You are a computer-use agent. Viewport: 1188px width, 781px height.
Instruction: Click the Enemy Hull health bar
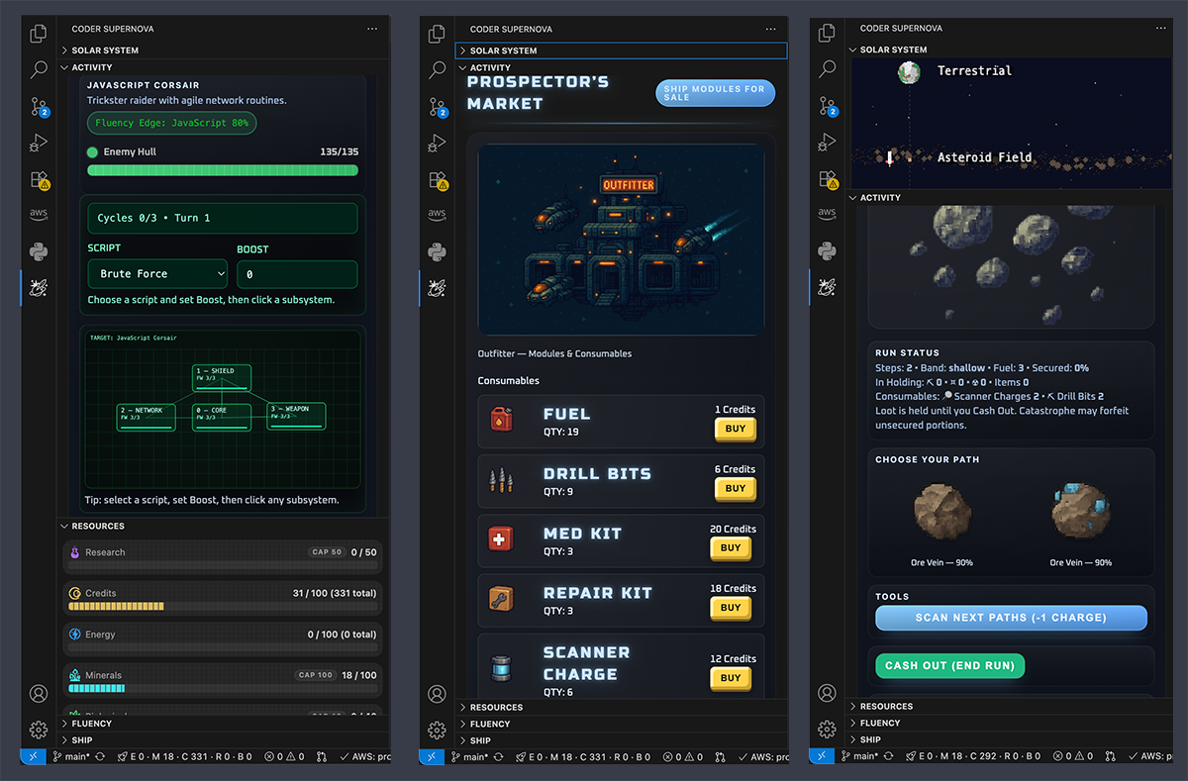point(223,170)
